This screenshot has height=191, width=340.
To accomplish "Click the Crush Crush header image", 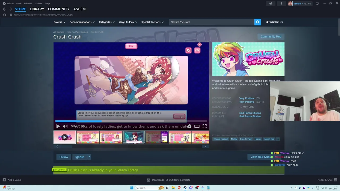I will [x=248, y=59].
